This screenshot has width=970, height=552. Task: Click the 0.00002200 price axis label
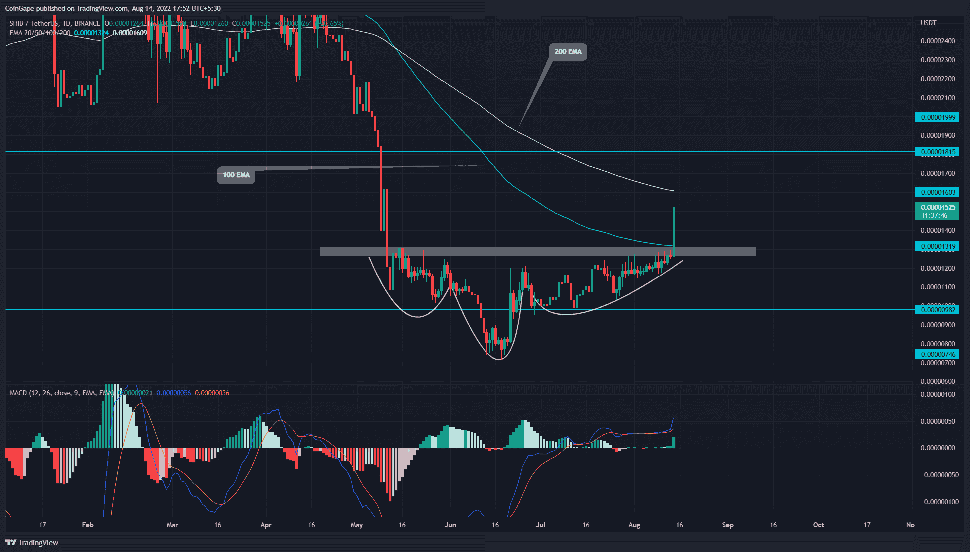(x=938, y=79)
